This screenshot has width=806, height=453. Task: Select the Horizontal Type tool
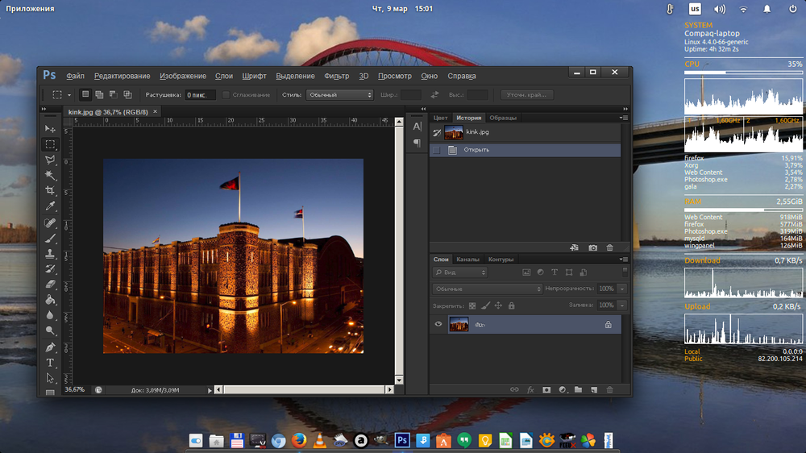pyautogui.click(x=50, y=363)
